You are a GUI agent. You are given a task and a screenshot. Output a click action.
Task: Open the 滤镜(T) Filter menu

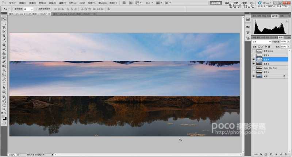[62, 3]
